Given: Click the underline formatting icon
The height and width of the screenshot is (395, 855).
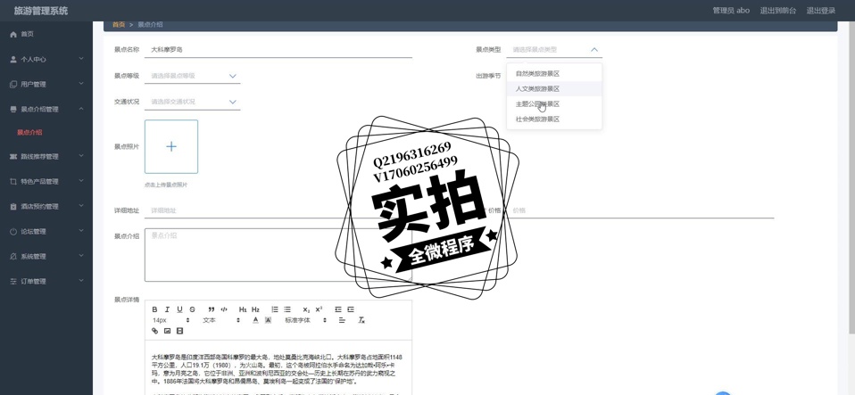Looking at the screenshot, I should coord(179,309).
